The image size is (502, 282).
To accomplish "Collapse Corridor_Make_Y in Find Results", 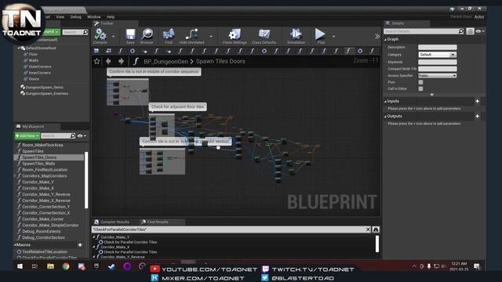I will click(94, 237).
